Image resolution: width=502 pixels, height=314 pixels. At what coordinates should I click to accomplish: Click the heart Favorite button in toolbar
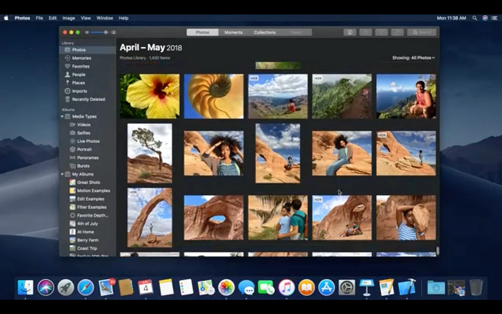[382, 32]
